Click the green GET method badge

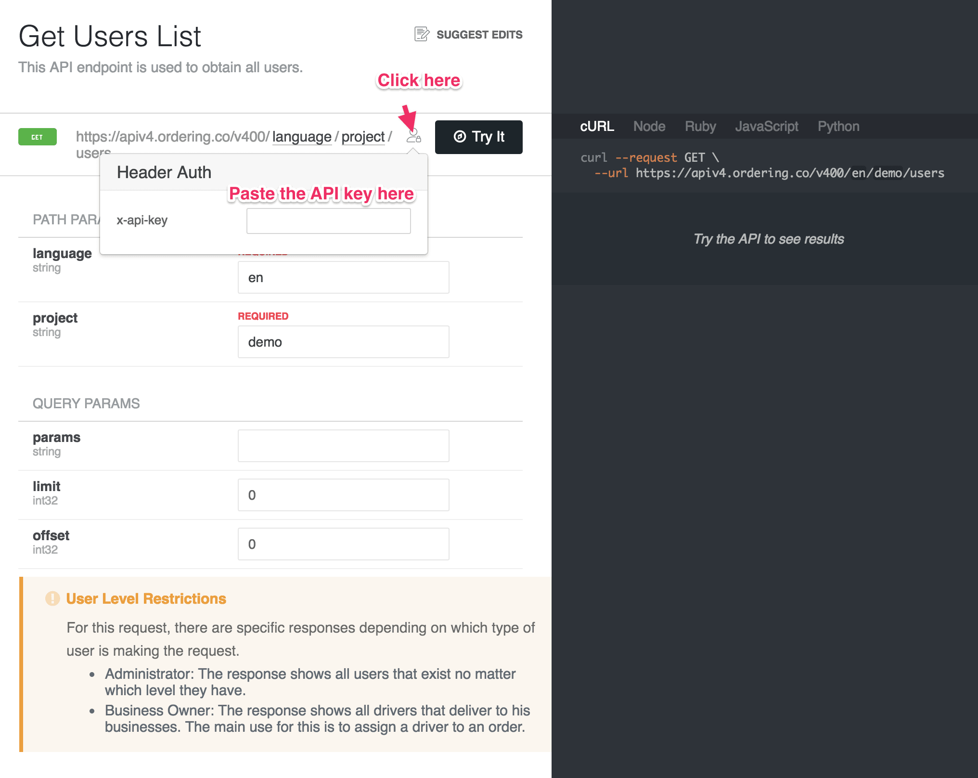pos(38,137)
